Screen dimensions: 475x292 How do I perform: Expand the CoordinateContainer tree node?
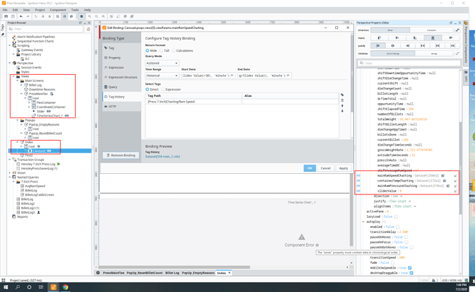[x=29, y=107]
